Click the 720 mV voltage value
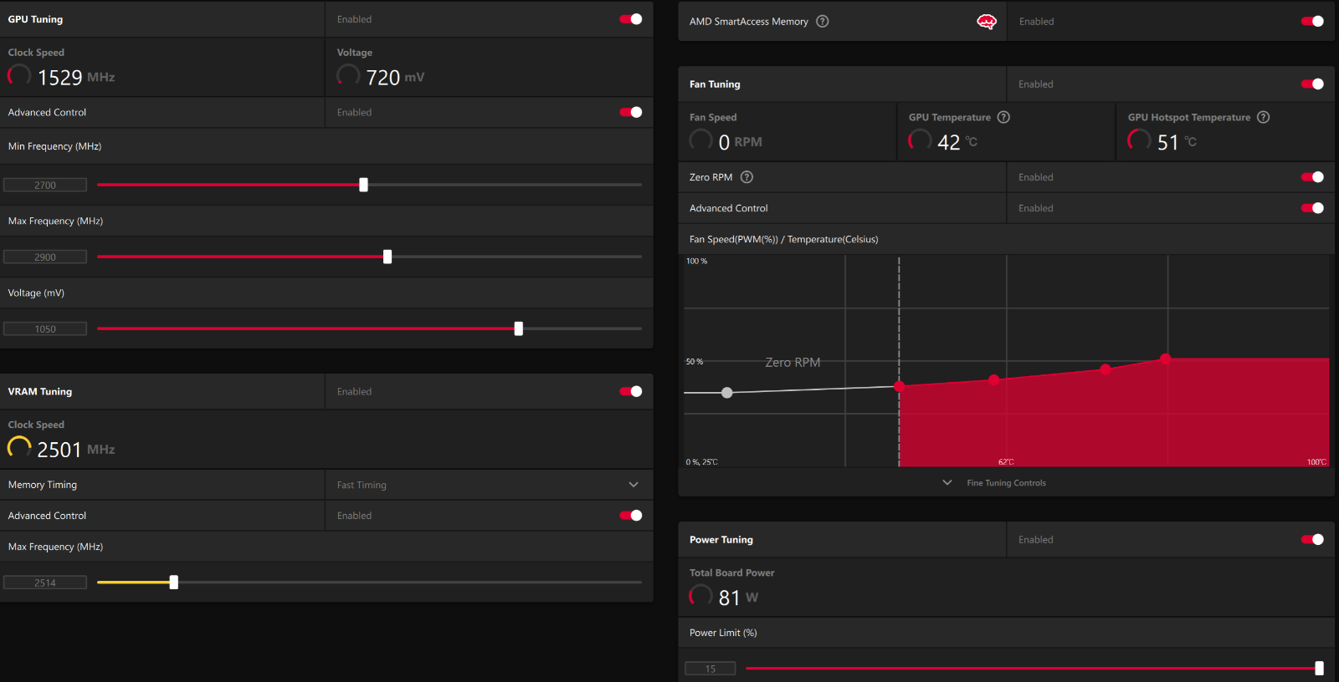This screenshot has height=682, width=1339. [395, 78]
